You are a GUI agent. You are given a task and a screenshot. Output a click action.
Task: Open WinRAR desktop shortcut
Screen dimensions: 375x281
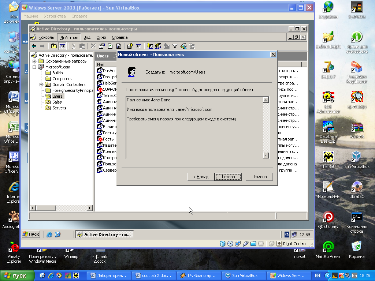357,130
